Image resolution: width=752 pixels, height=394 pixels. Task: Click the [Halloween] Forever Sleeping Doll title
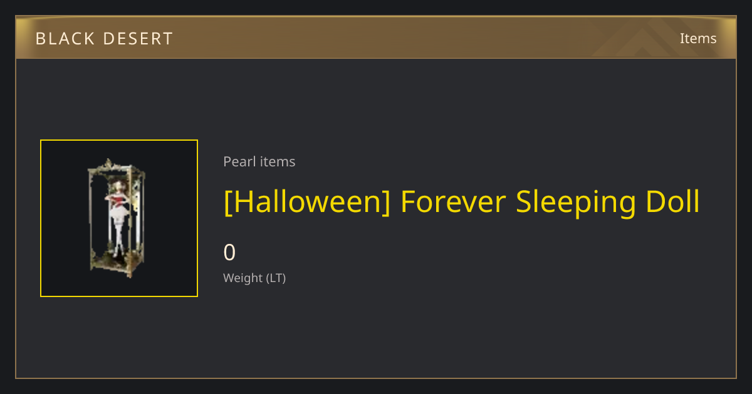click(x=461, y=202)
